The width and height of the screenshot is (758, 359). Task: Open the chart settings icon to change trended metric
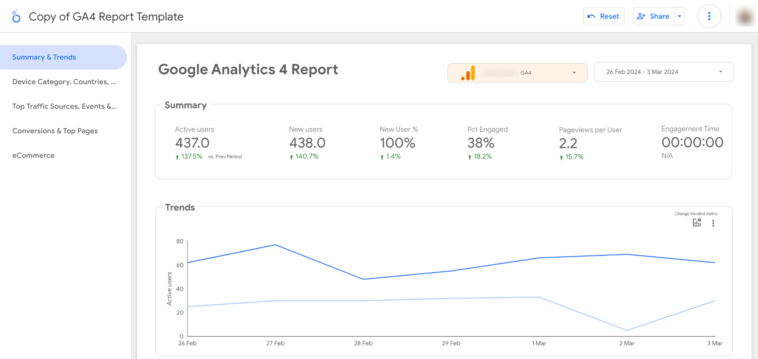point(697,223)
